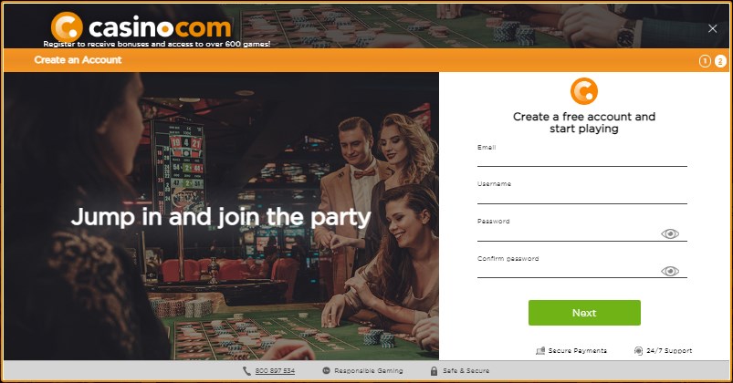The width and height of the screenshot is (733, 383).
Task: Go to step 1 indicator
Action: (x=705, y=61)
